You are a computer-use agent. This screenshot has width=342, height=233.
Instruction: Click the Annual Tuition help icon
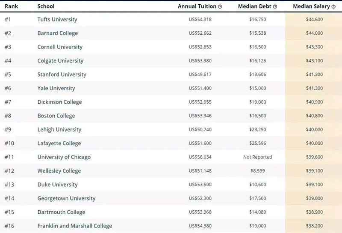pos(220,6)
